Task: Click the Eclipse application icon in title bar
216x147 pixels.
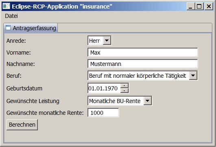Action: point(7,6)
